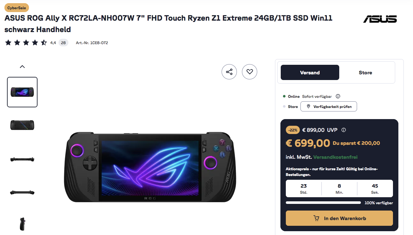
Task: Click the info icon next to UVP
Action: tap(344, 130)
